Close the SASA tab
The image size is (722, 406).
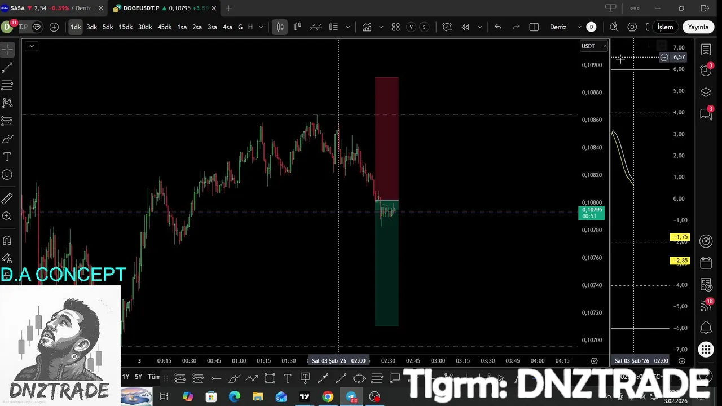click(x=101, y=8)
